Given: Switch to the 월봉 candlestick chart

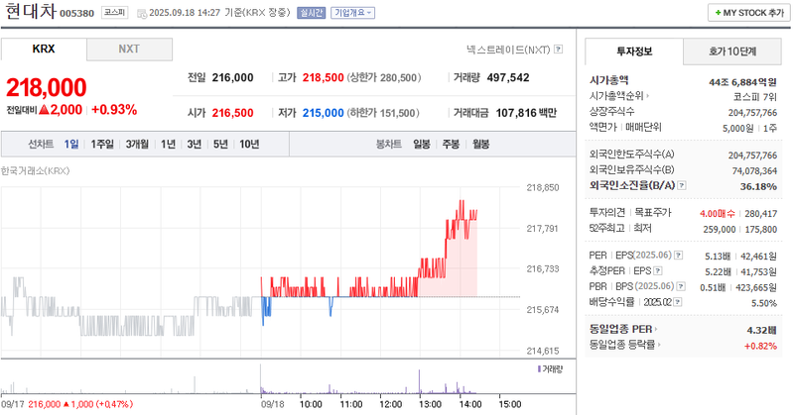Looking at the screenshot, I should 481,144.
